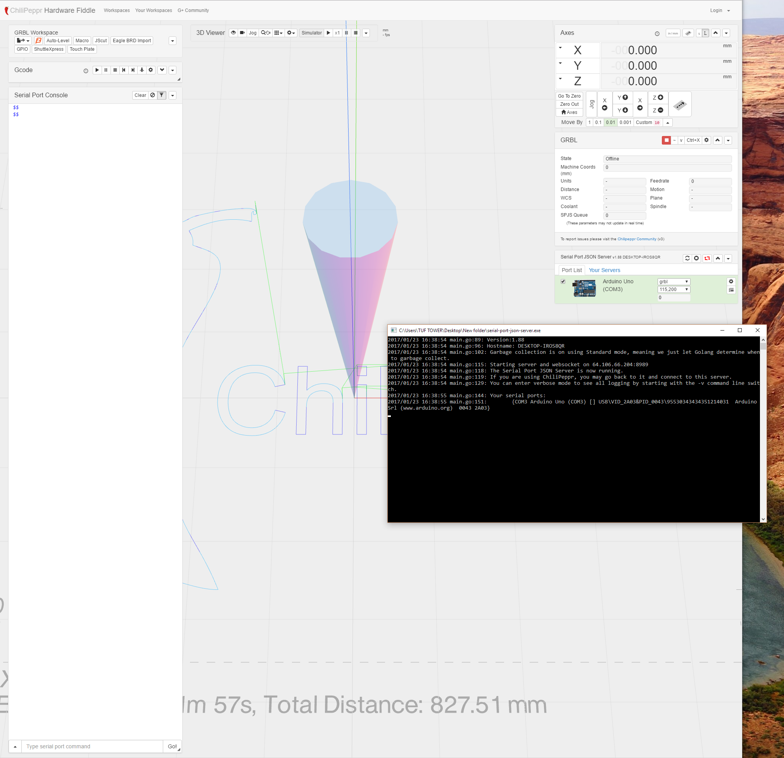Open the Chilipeppr Community link

(636, 239)
